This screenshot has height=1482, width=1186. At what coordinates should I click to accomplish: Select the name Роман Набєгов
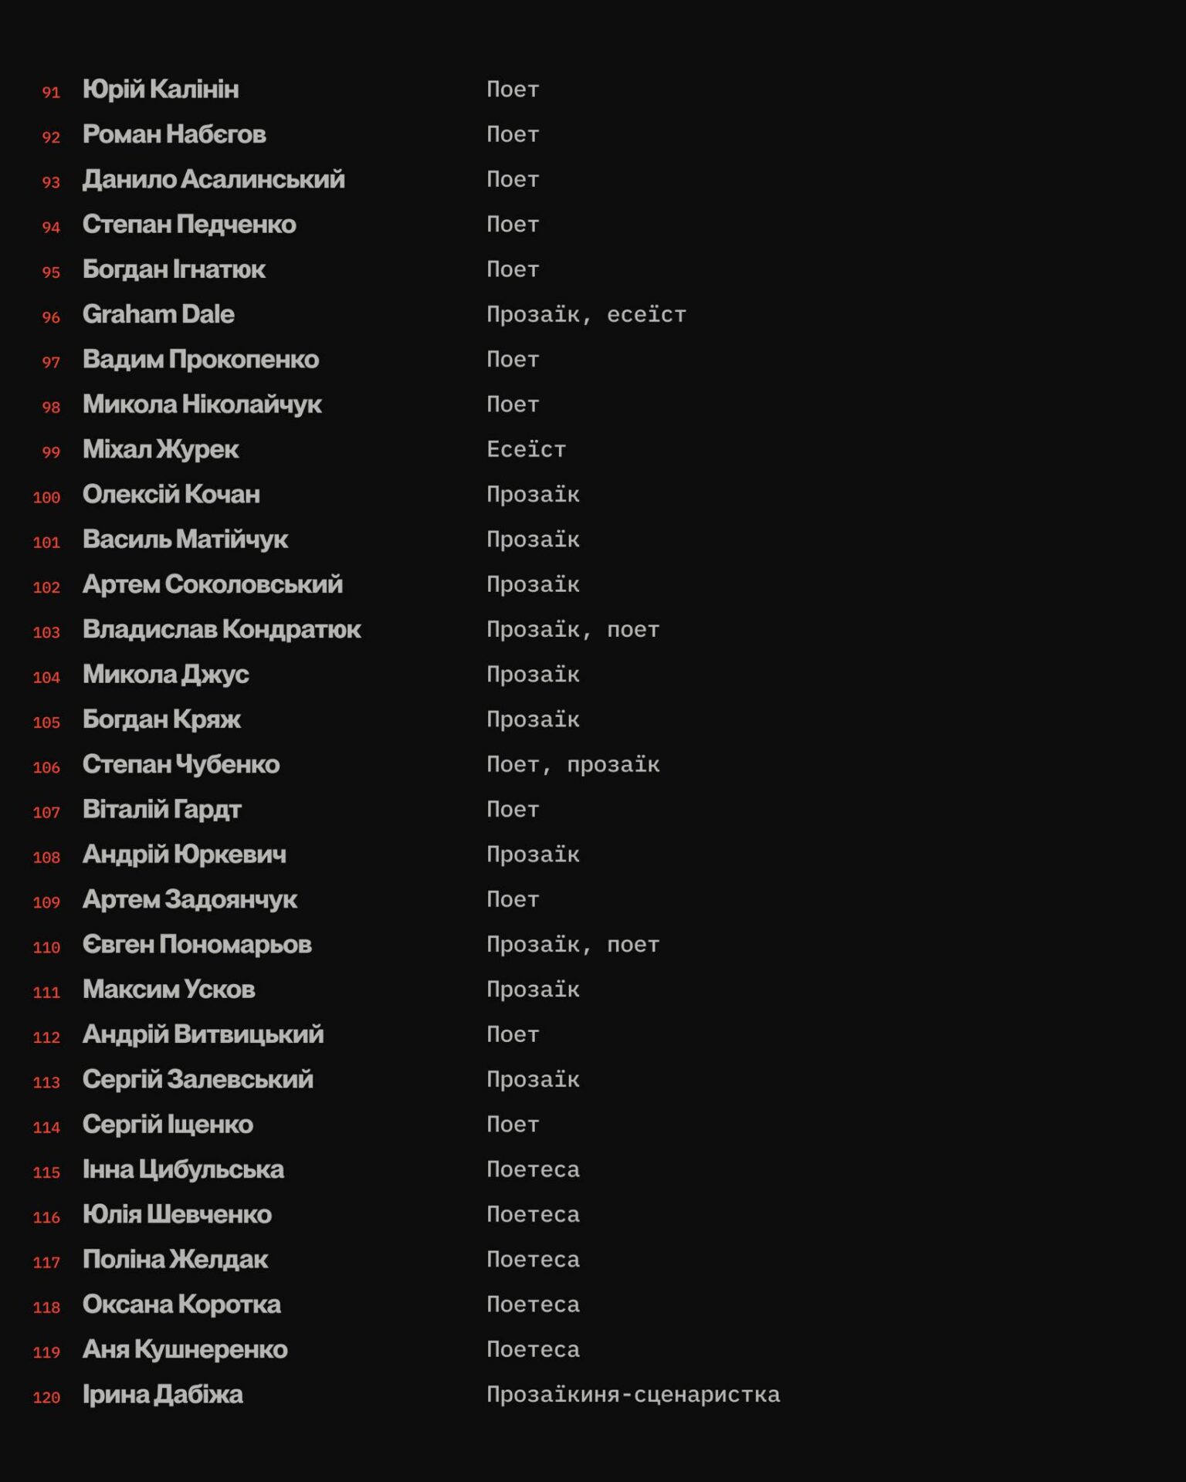[175, 134]
